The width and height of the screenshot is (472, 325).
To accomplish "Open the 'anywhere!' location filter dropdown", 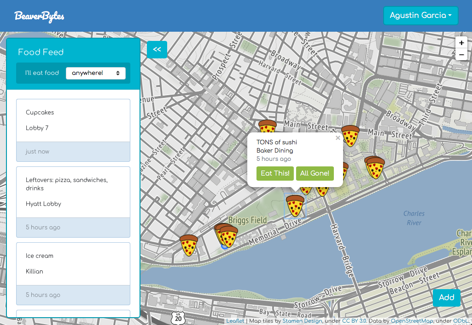I will pyautogui.click(x=96, y=73).
